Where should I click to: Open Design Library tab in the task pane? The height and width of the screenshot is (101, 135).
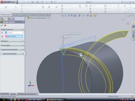point(133,26)
